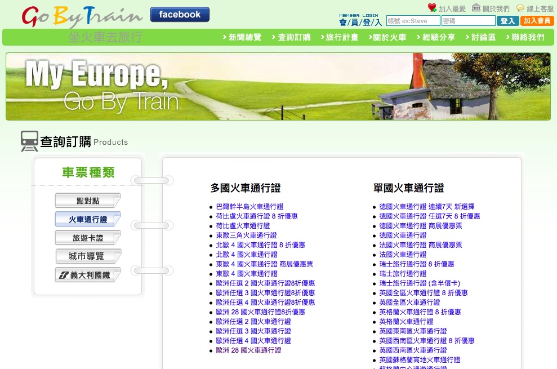This screenshot has width=557, height=369.
Task: Click the 多國火車通行證 heading
Action: (x=246, y=188)
